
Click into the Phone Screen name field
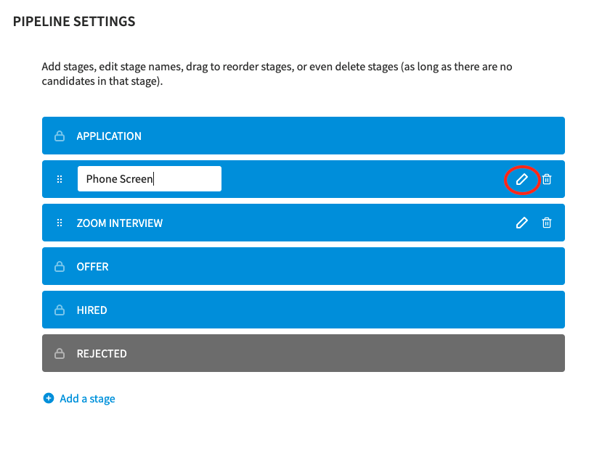(x=150, y=178)
